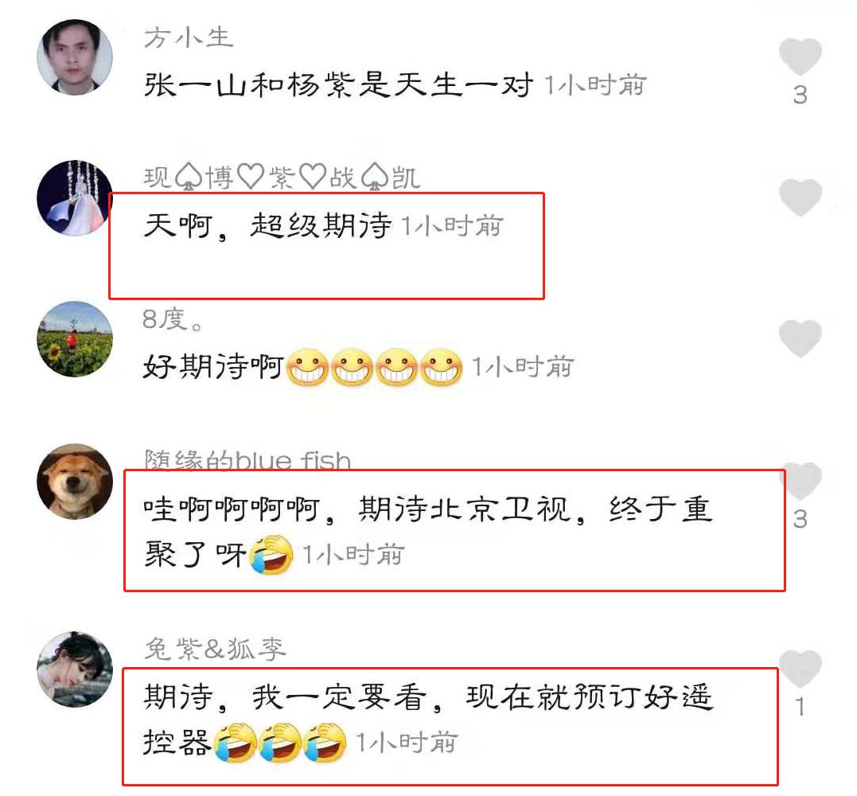This screenshot has width=857, height=796.
Task: Reply to comment mentioning 期待北京卫视
Action: pyautogui.click(x=428, y=532)
